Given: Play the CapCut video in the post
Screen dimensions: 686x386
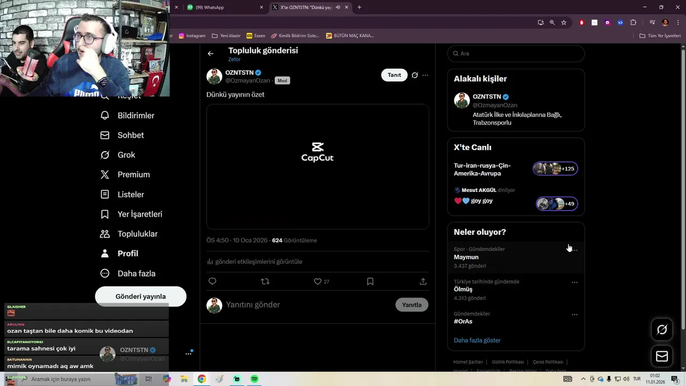Looking at the screenshot, I should click(x=318, y=167).
